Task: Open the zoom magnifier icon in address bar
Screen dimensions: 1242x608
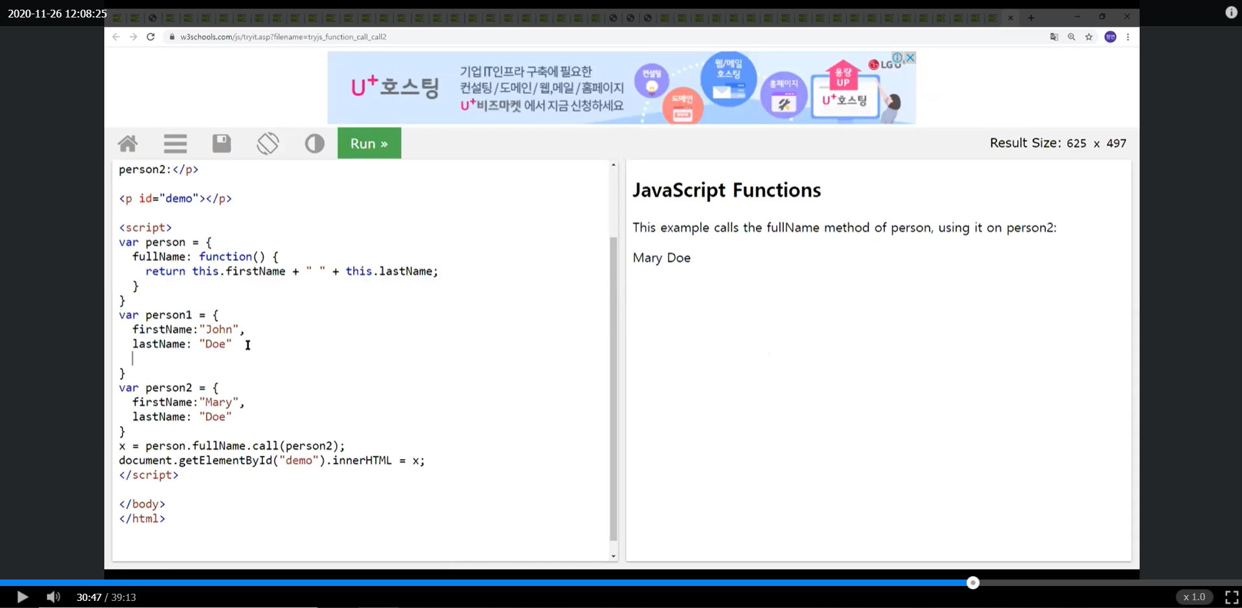Action: point(1072,37)
